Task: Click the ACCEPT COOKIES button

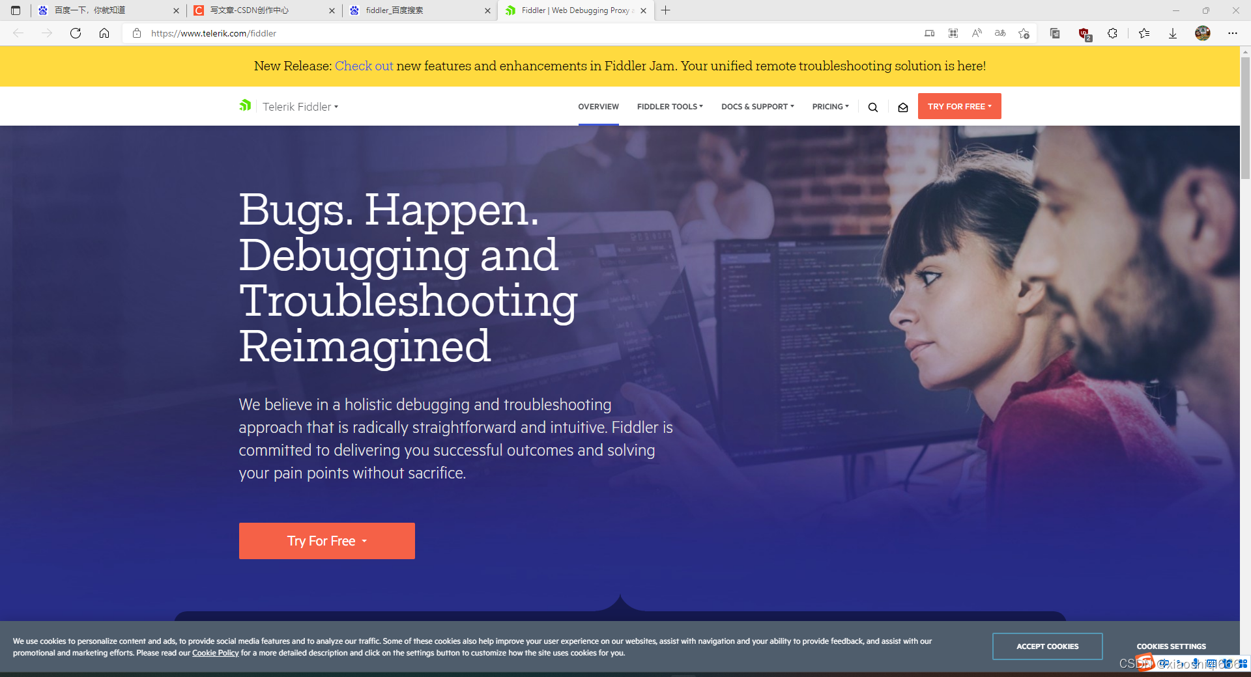Action: click(1047, 646)
